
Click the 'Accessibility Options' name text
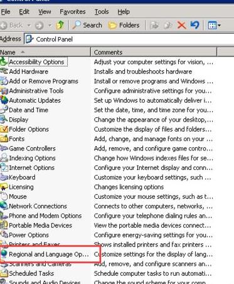[36, 62]
